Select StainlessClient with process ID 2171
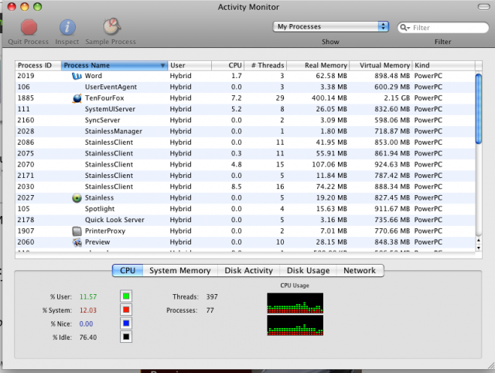This screenshot has width=495, height=373. coord(245,176)
